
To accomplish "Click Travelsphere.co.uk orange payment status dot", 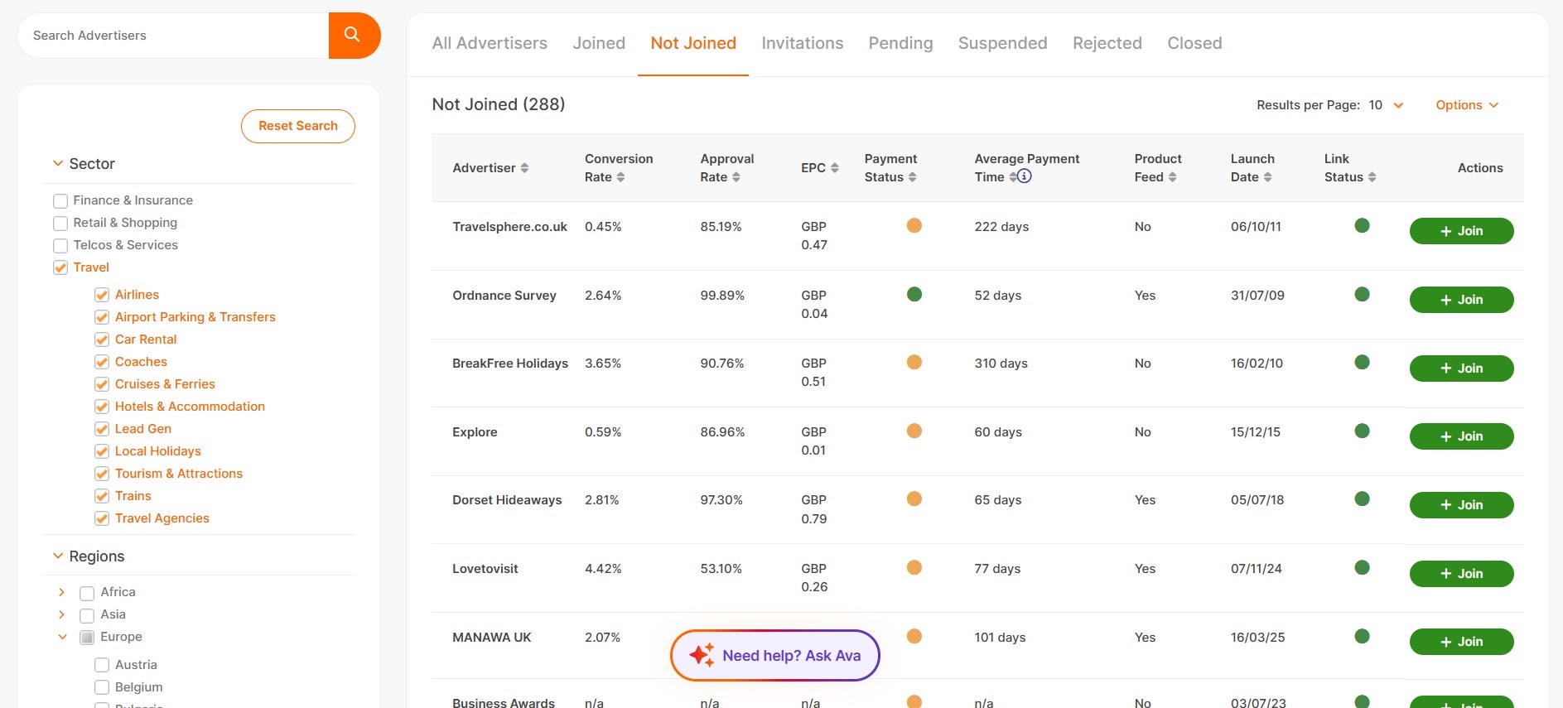I will click(x=914, y=225).
